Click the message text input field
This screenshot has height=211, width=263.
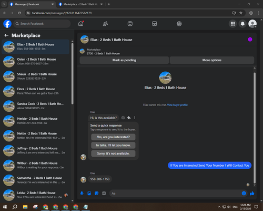[175, 194]
